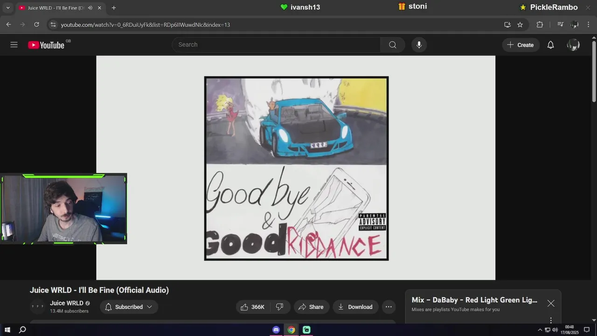Viewport: 597px width, 336px height.
Task: Install app icon in address bar
Action: point(507,24)
